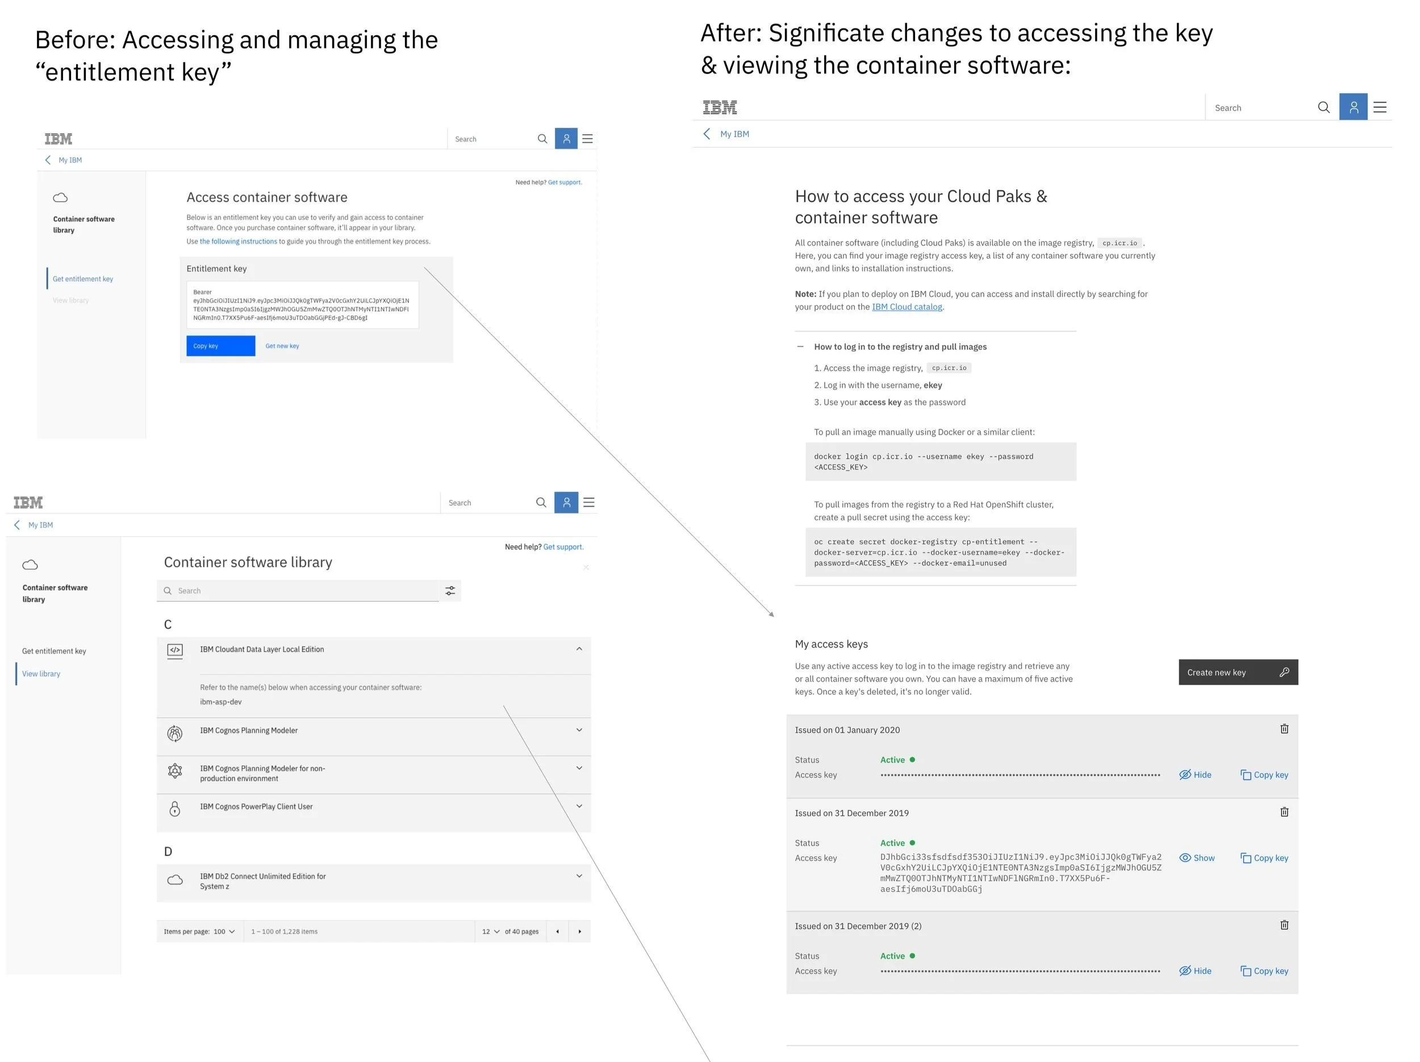Viewport: 1420px width, 1062px height.
Task: Hide the 31 December 2019 (2) access key
Action: pos(1195,971)
